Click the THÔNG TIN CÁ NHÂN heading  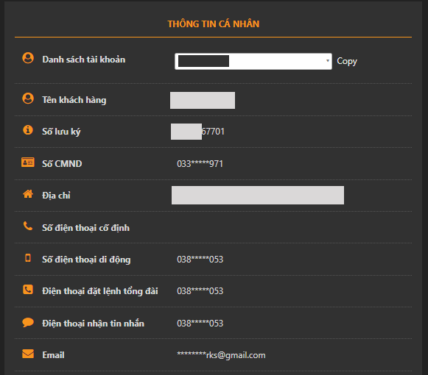click(214, 24)
